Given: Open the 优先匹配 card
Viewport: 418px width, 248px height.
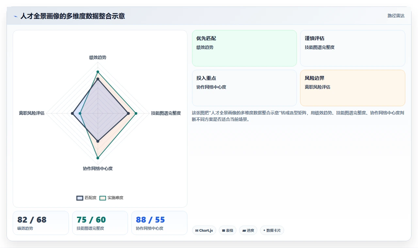Looking at the screenshot, I should point(244,48).
